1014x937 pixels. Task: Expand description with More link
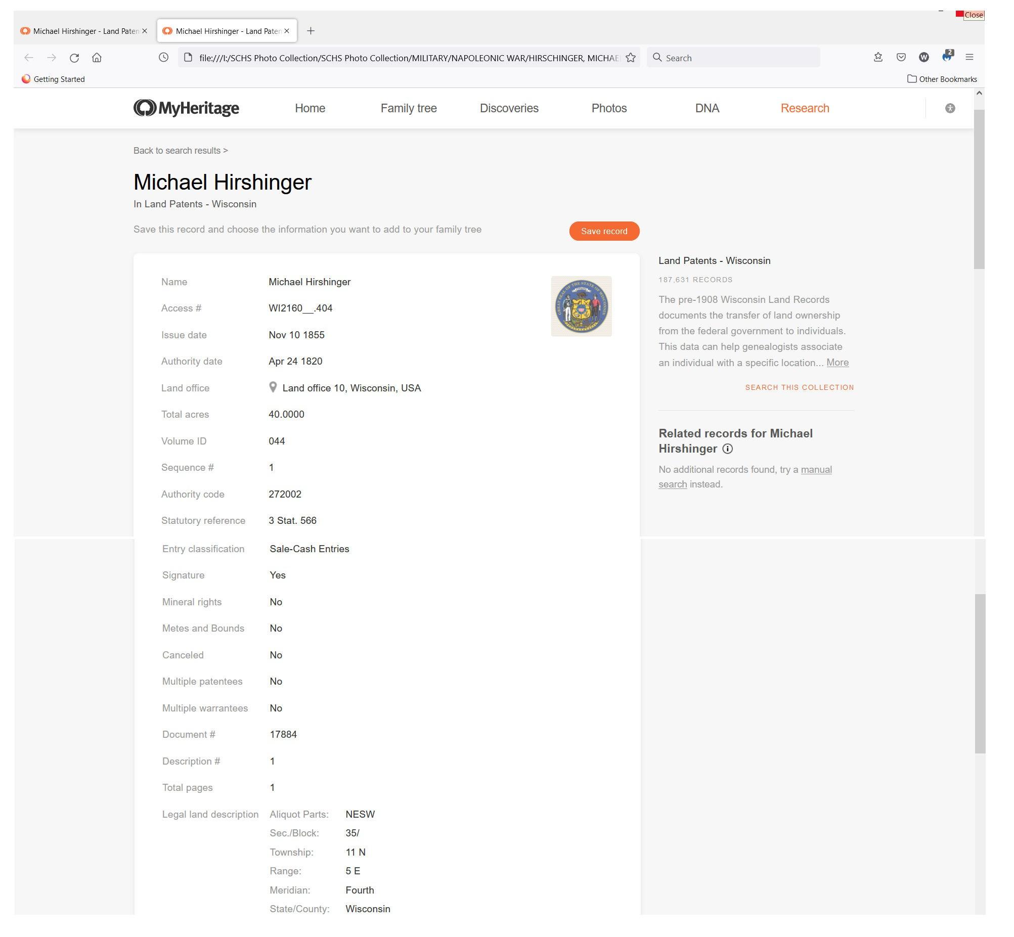[836, 363]
